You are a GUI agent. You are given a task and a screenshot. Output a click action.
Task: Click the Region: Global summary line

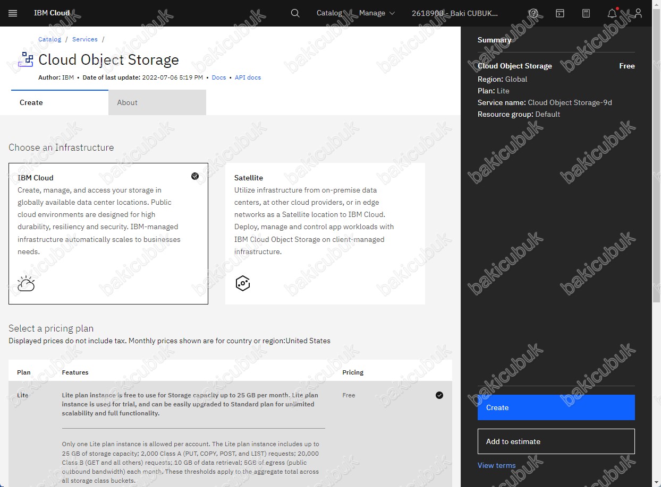(502, 79)
